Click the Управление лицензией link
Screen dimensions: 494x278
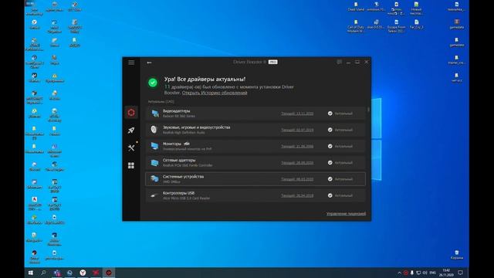click(x=346, y=214)
